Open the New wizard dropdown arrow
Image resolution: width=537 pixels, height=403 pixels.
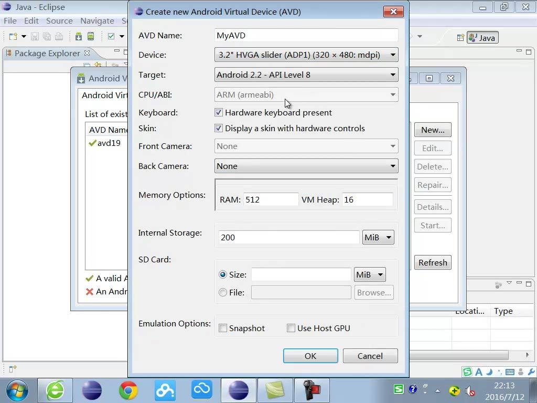point(24,36)
